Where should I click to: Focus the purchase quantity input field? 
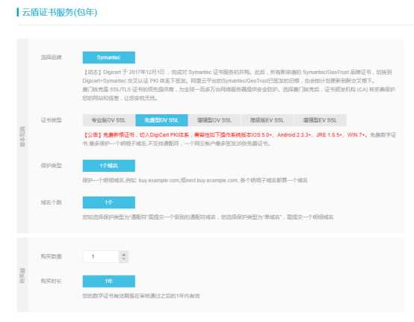point(101,256)
